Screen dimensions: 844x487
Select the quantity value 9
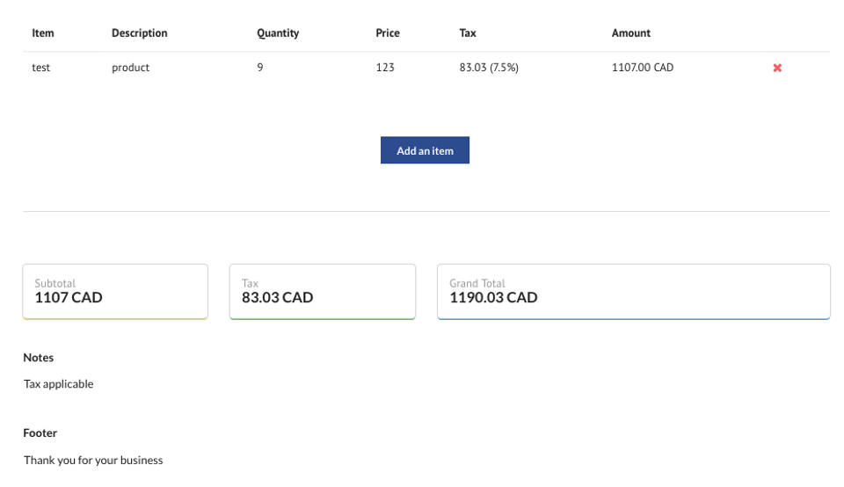click(x=260, y=68)
